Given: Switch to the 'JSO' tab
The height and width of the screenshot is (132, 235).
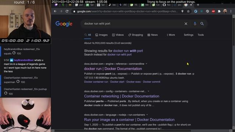Looking at the screenshot, I should click(x=123, y=5).
